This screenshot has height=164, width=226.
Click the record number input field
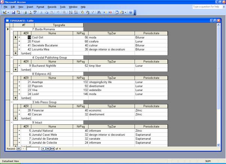pyautogui.click(x=33, y=149)
